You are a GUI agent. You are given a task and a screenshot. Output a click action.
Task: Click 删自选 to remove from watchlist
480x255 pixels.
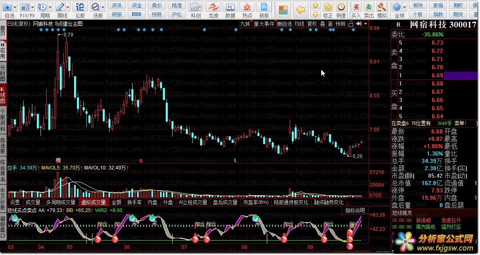(x=284, y=24)
